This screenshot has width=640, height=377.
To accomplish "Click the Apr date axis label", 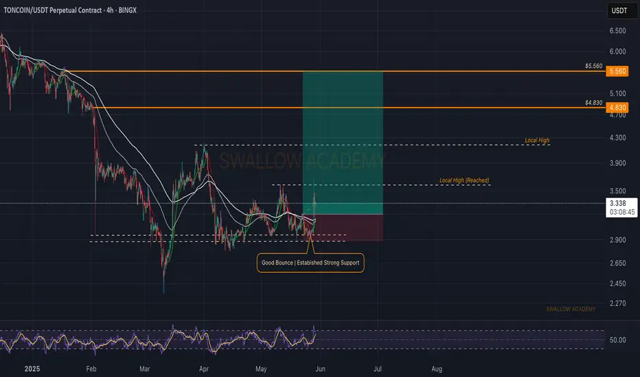I will [x=204, y=369].
